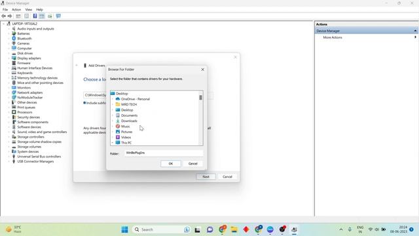Click the Music icon in folder tree

(x=118, y=127)
